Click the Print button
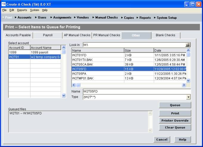 (175, 113)
